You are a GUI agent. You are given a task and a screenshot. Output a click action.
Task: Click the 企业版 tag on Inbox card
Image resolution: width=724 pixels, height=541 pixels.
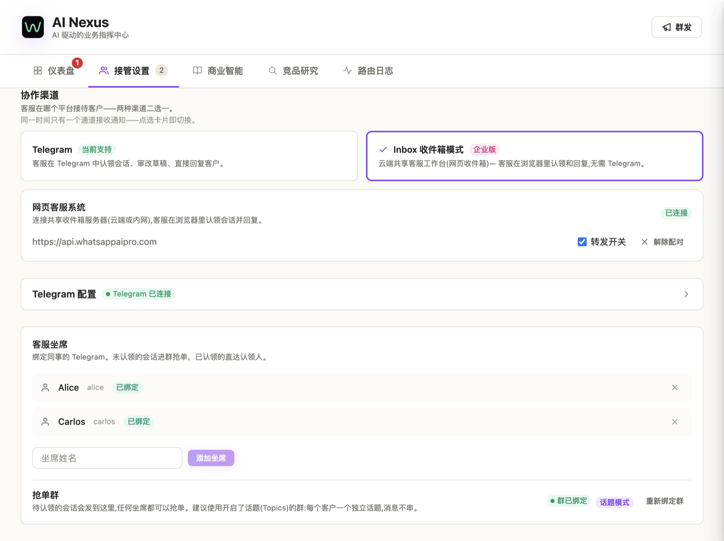tap(485, 149)
